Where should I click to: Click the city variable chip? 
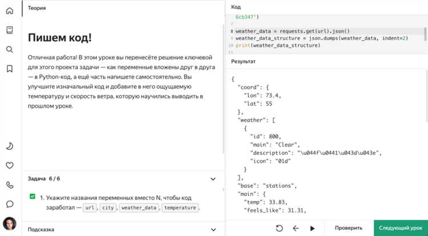point(108,207)
